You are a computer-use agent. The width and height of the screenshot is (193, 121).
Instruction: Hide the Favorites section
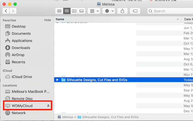pos(48,20)
